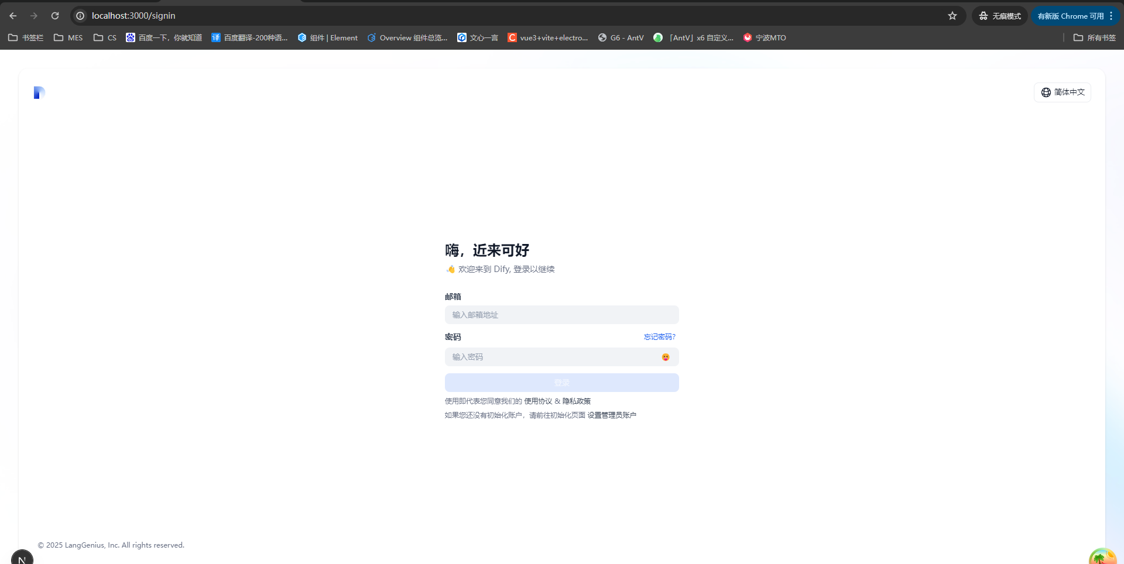Open the Chrome three-dot menu
This screenshot has width=1124, height=564.
click(1111, 16)
